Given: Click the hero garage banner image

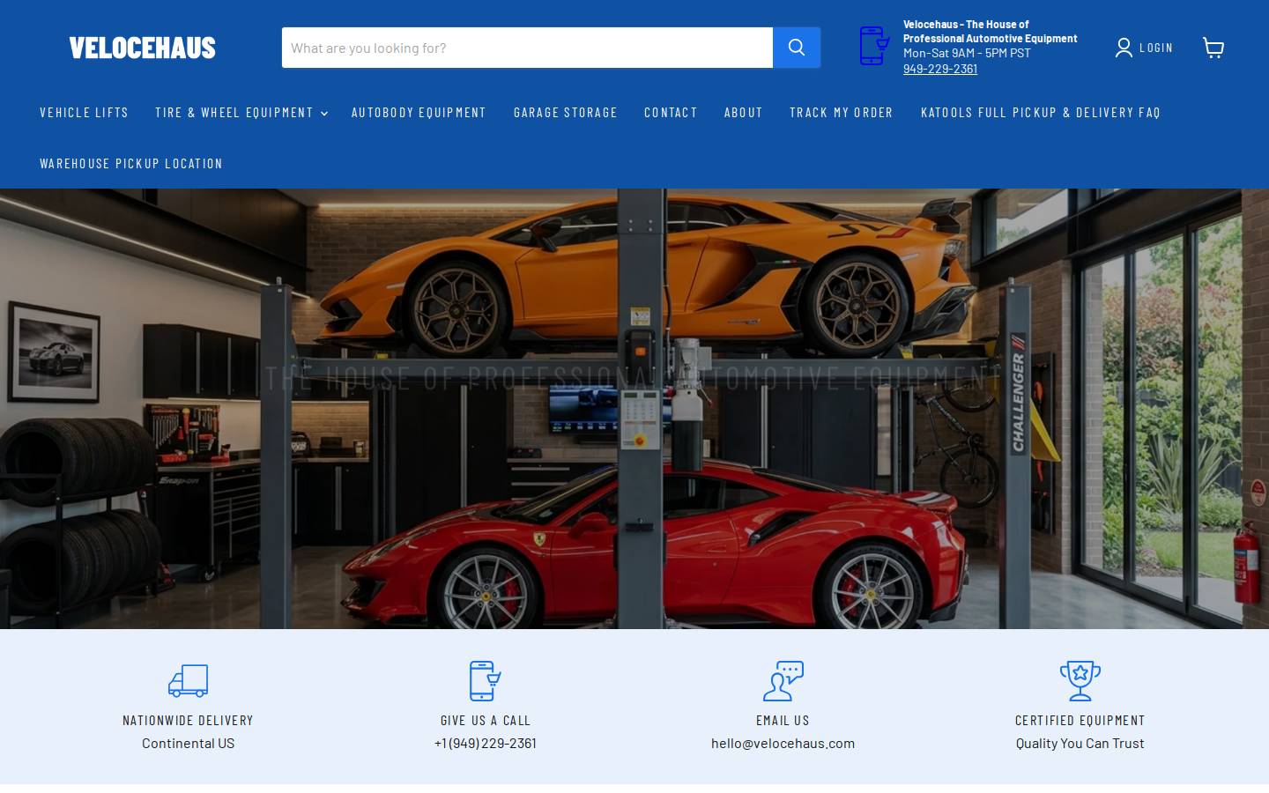Looking at the screenshot, I should (x=634, y=409).
